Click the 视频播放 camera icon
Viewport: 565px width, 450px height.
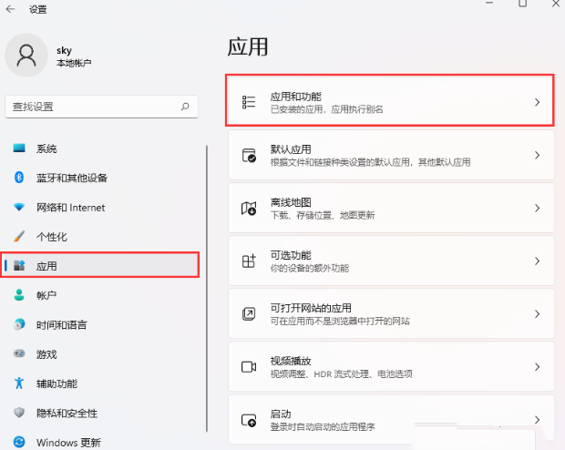[x=249, y=367]
